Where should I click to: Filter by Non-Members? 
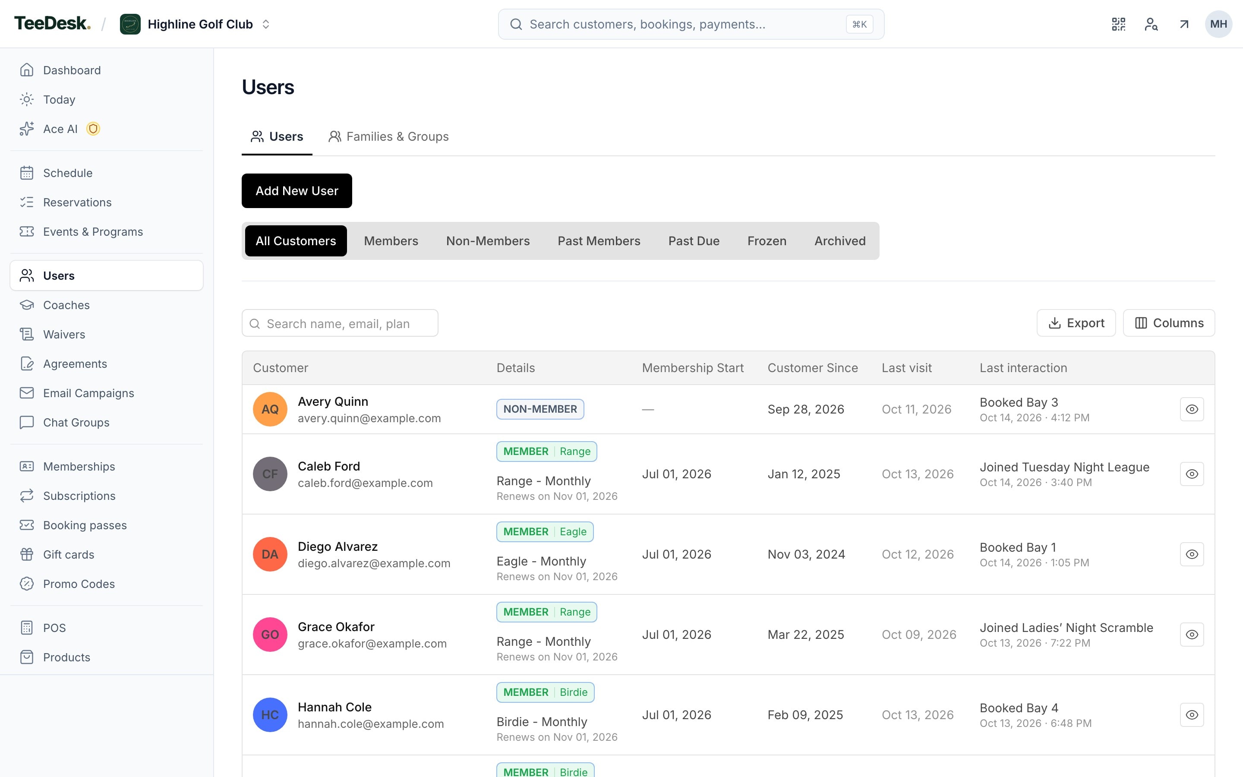click(488, 240)
